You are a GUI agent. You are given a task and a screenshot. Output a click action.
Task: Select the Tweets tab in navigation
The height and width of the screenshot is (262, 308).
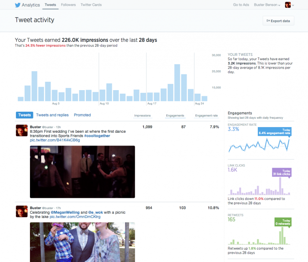[x=50, y=5]
